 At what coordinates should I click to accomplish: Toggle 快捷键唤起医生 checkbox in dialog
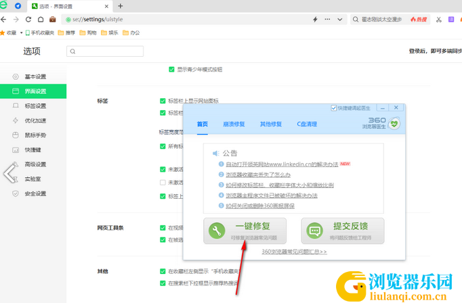pyautogui.click(x=334, y=108)
